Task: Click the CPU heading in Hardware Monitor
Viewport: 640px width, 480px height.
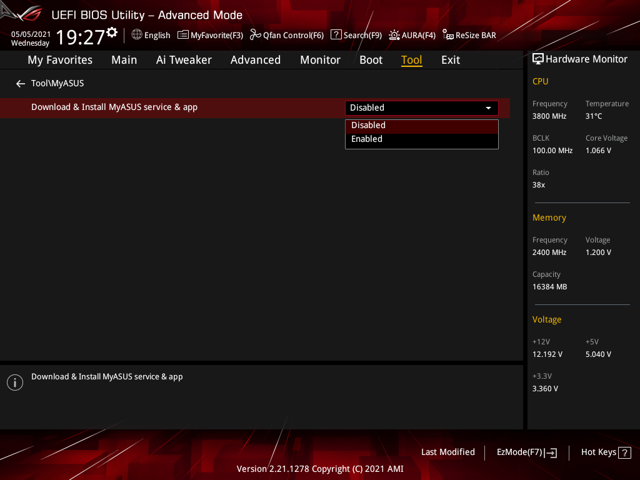Action: pos(540,82)
